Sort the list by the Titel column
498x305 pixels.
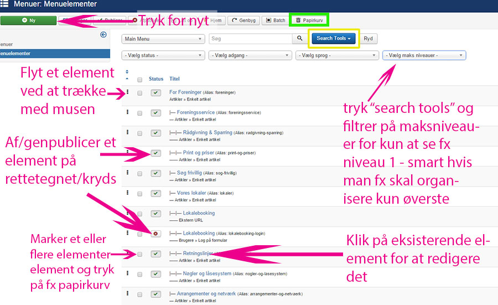point(174,79)
